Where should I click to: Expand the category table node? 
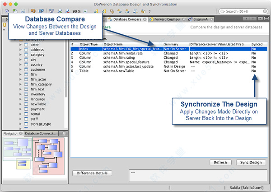pyautogui.click(x=20, y=55)
